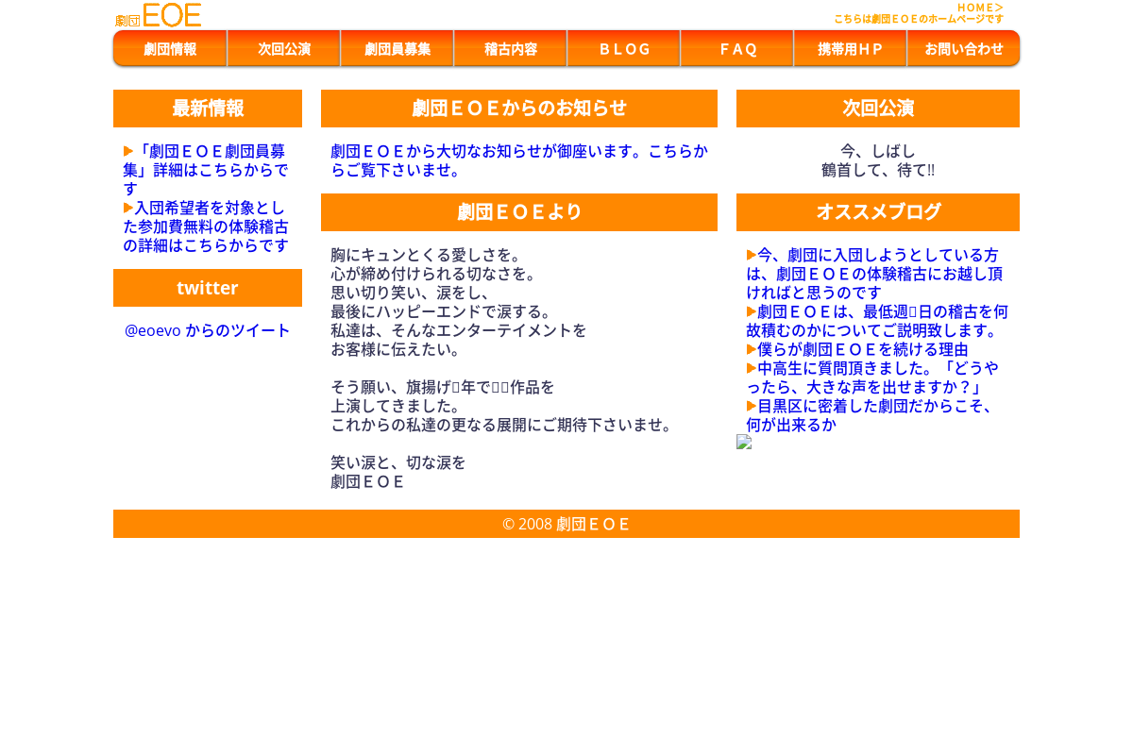This screenshot has height=755, width=1133.
Task: Click the オススメブログ heading
Action: click(878, 212)
